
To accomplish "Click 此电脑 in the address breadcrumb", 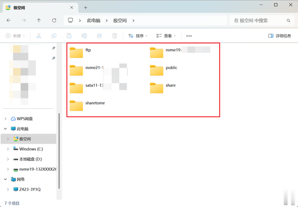I will click(x=94, y=20).
